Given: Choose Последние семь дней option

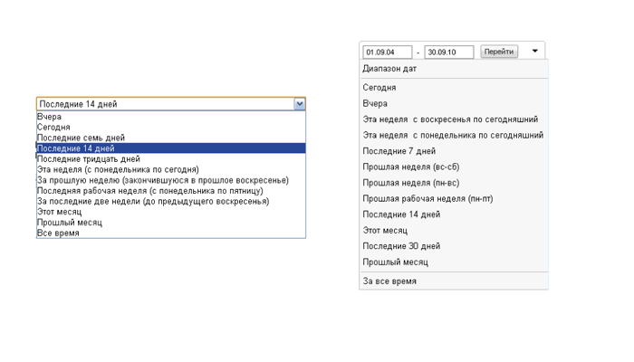Looking at the screenshot, I should pyautogui.click(x=171, y=138).
